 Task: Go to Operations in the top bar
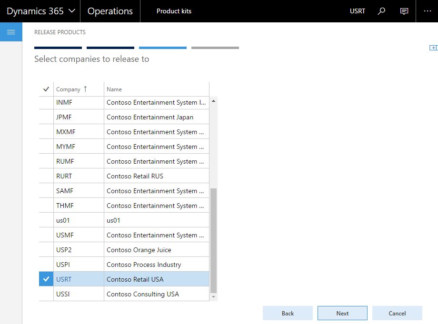110,11
